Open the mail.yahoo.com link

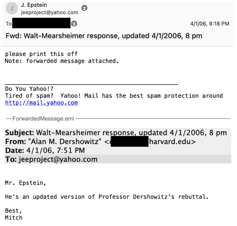[41, 103]
